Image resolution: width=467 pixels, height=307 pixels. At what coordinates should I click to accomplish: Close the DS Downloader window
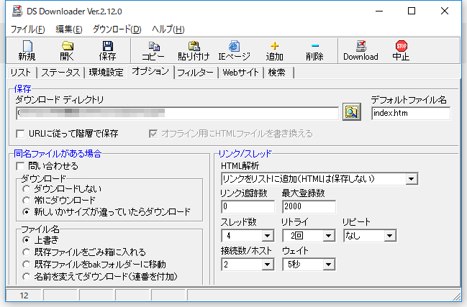coord(445,12)
